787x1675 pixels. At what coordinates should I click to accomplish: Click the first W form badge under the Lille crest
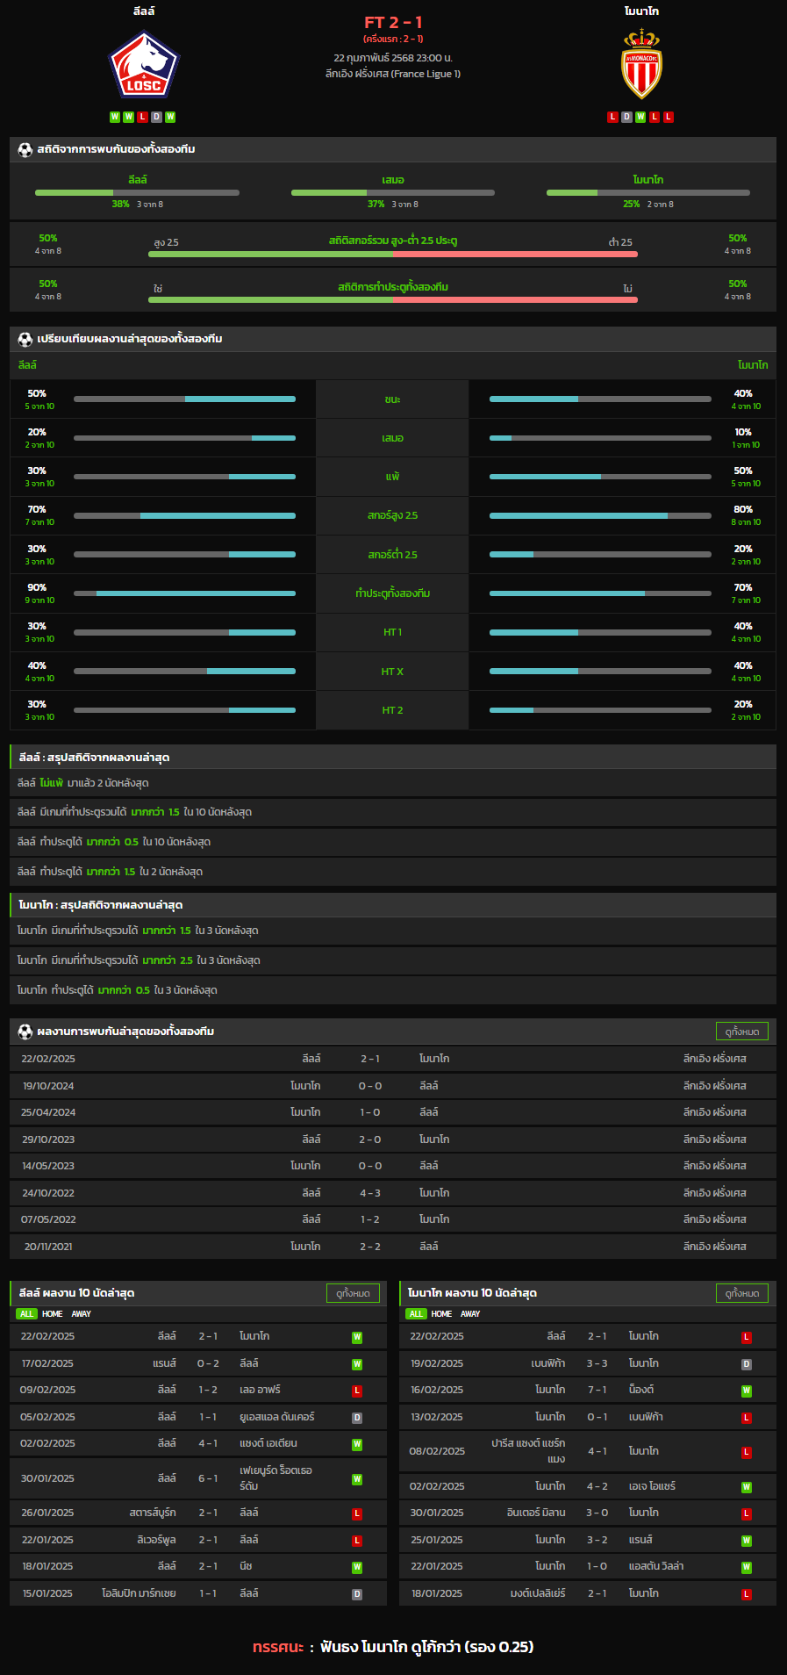tap(115, 117)
